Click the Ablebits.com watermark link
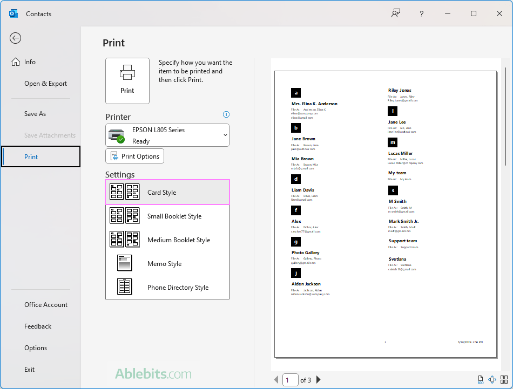This screenshot has height=389, width=513. [153, 373]
